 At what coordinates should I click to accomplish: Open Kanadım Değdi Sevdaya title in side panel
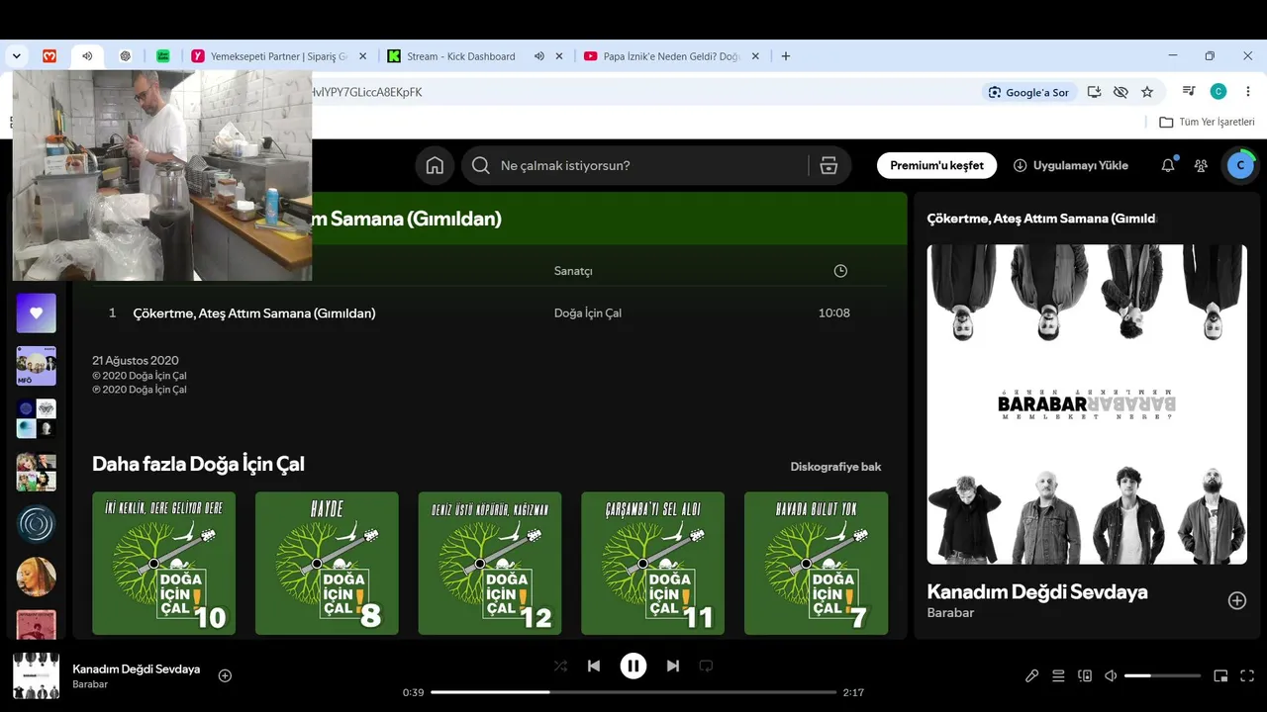coord(1037,592)
